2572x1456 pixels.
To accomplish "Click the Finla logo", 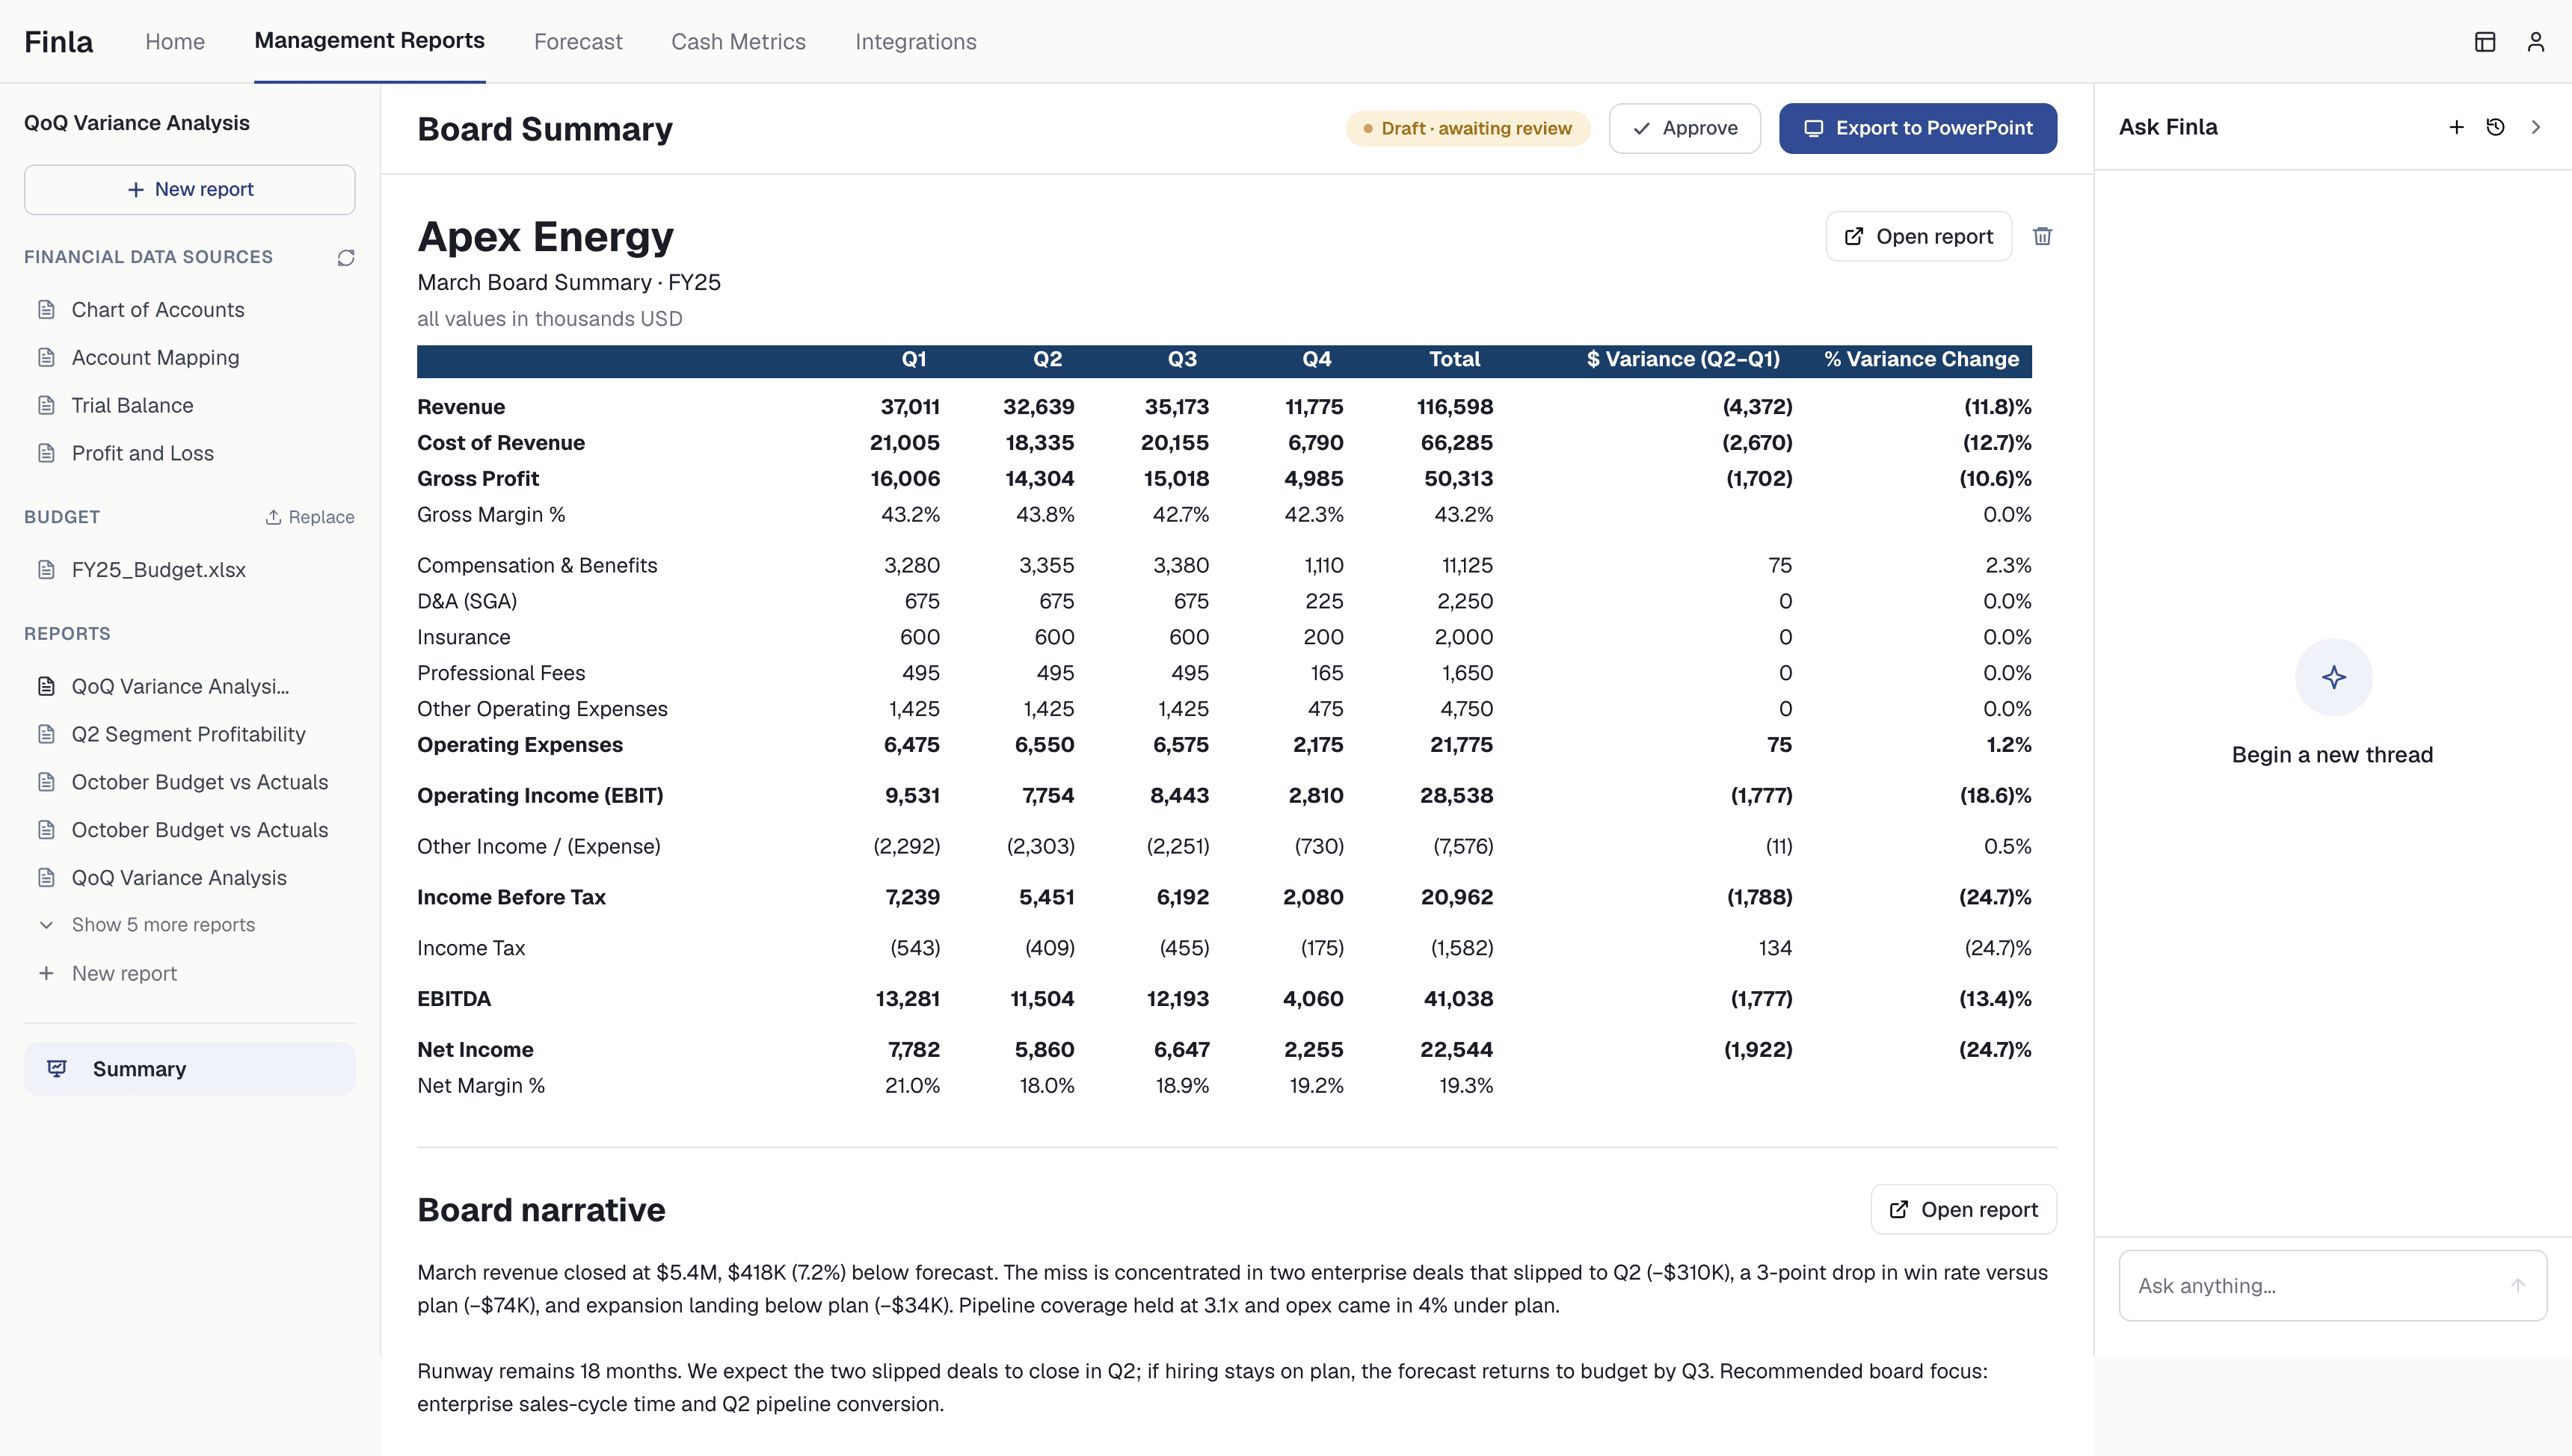I will coord(59,42).
